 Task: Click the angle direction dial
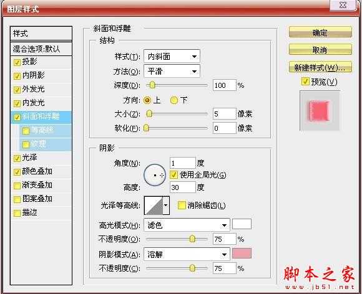coord(155,175)
